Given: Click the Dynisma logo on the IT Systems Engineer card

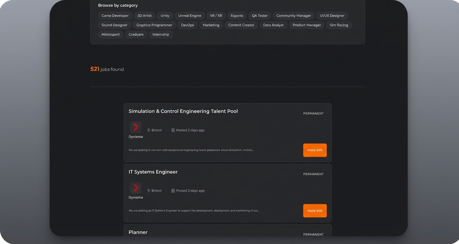Looking at the screenshot, I should tap(135, 188).
